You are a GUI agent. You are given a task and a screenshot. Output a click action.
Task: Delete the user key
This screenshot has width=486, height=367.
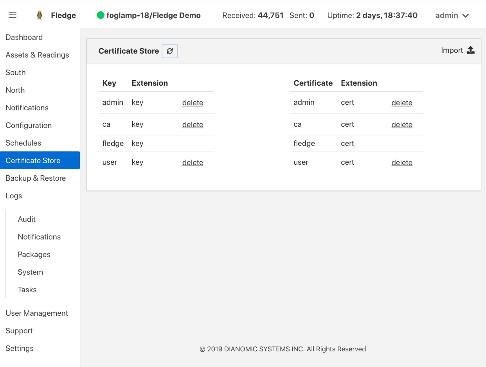point(193,163)
